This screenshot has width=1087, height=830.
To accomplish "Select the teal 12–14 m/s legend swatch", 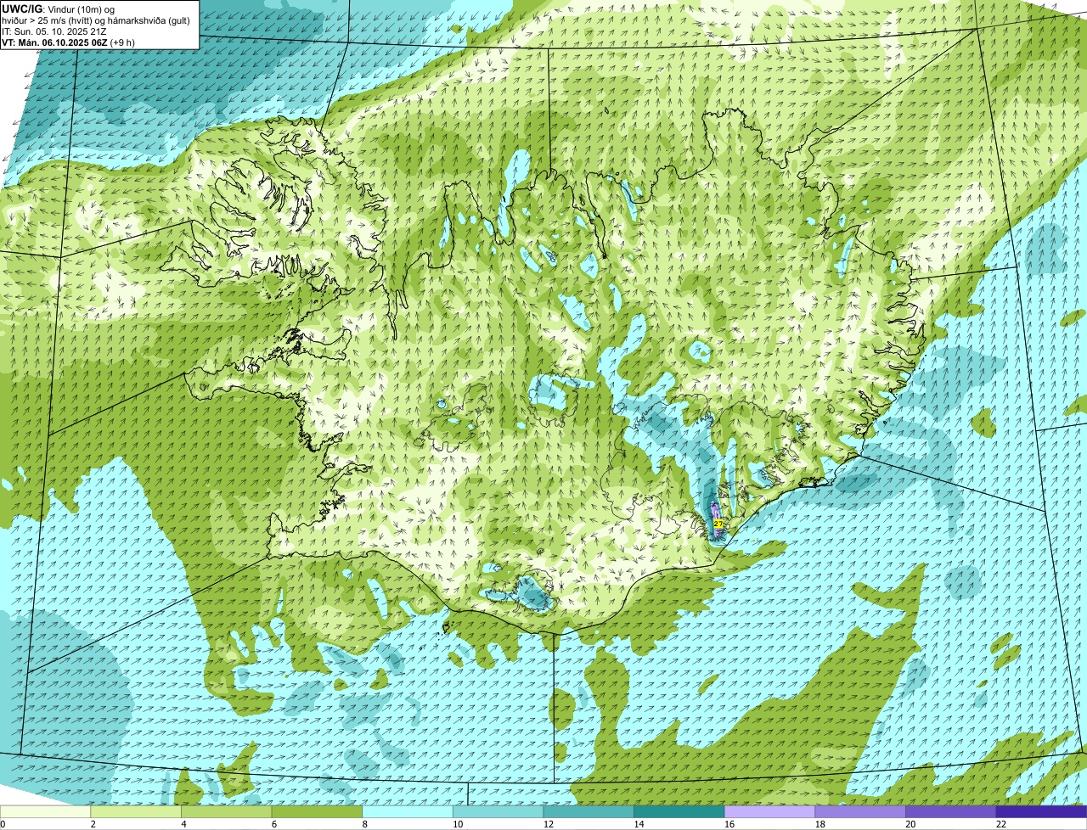I will tap(589, 811).
